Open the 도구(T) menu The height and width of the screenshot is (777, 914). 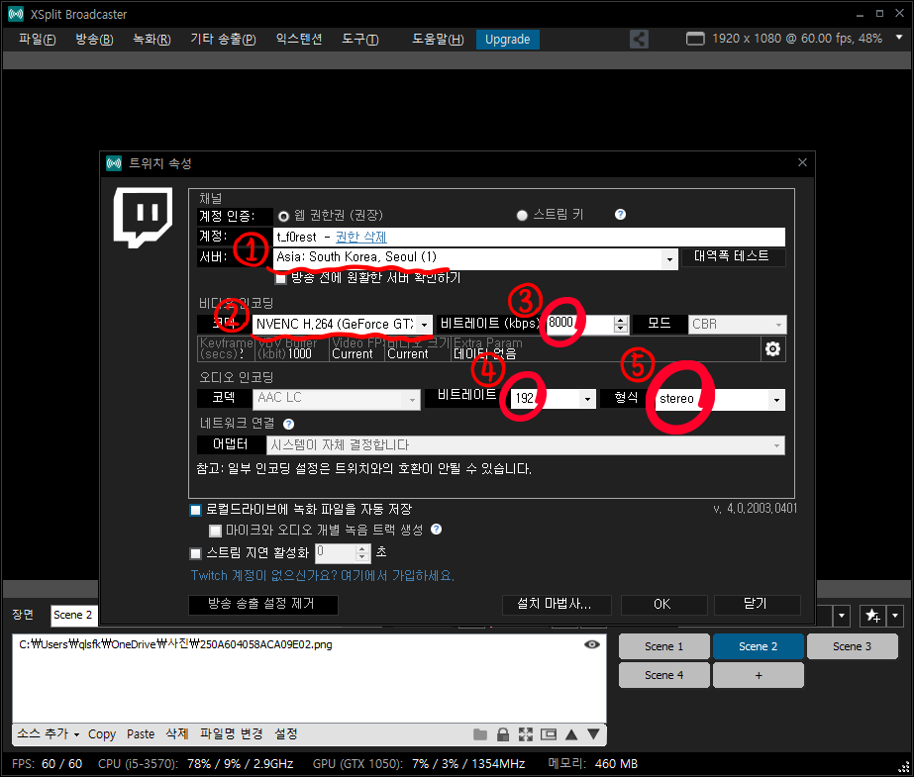tap(360, 39)
